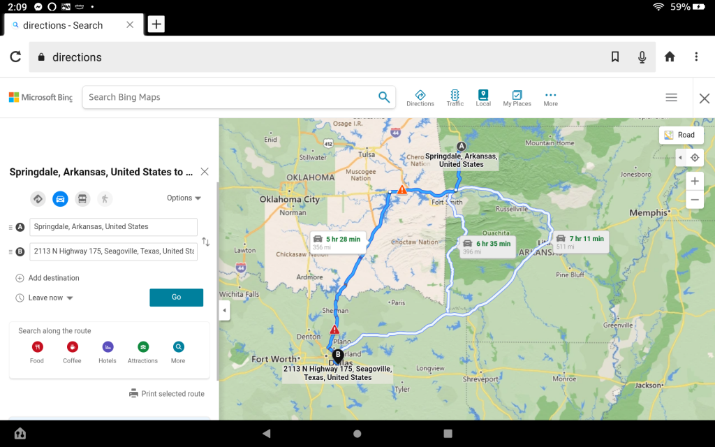Switch to walking travel mode
Image resolution: width=715 pixels, height=447 pixels.
(105, 199)
